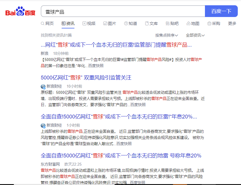Click the news icon beside 资讯
This screenshot has width=241, height=185.
(x=64, y=23)
